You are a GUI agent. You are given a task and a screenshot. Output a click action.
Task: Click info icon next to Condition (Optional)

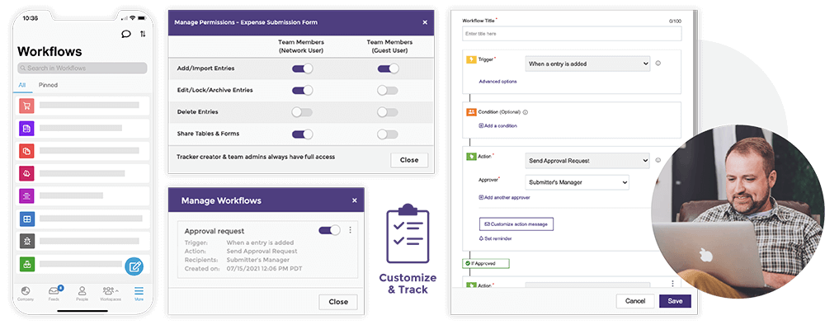point(526,112)
